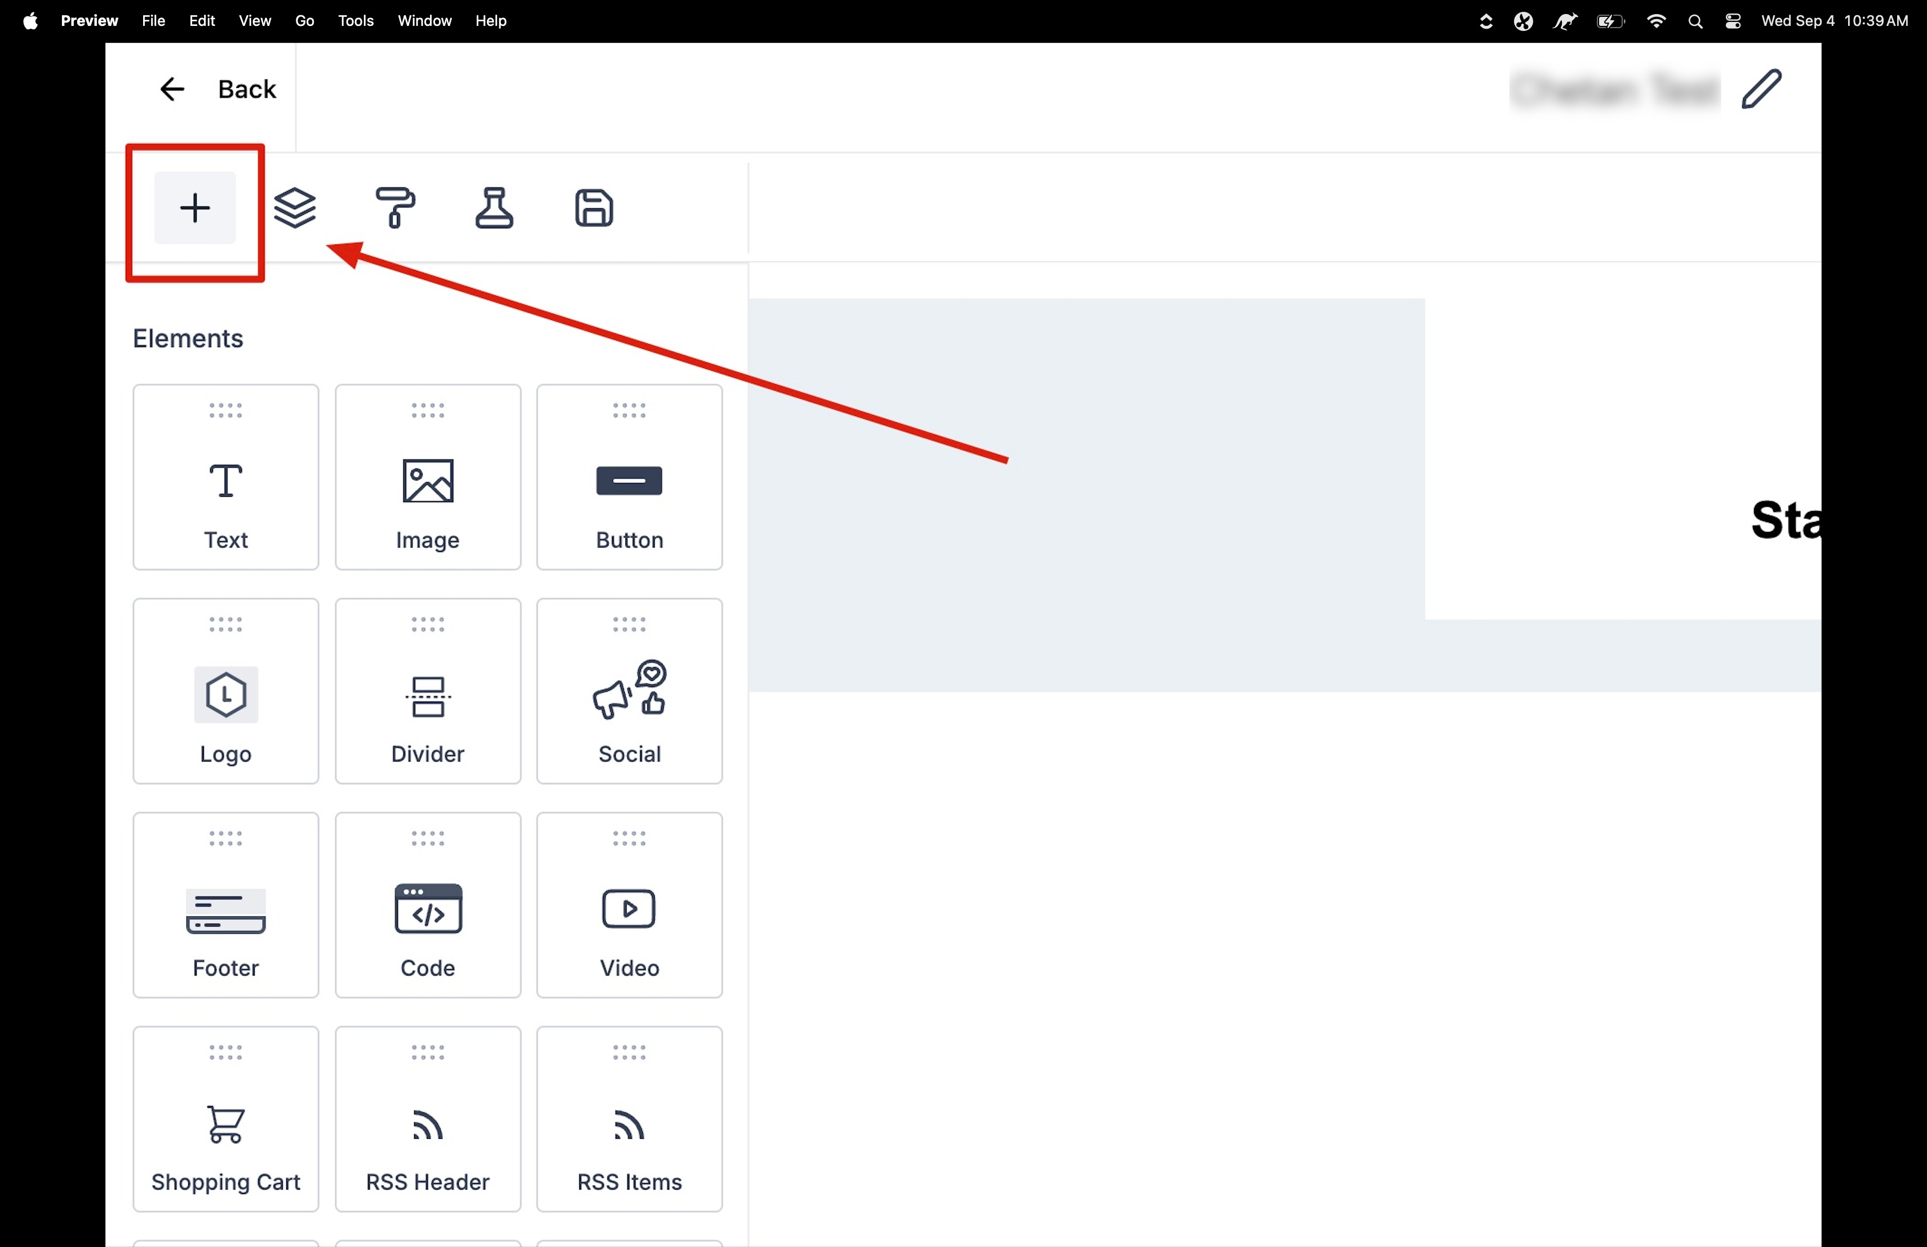This screenshot has height=1247, width=1927.
Task: Select the Text element tile
Action: pyautogui.click(x=226, y=478)
